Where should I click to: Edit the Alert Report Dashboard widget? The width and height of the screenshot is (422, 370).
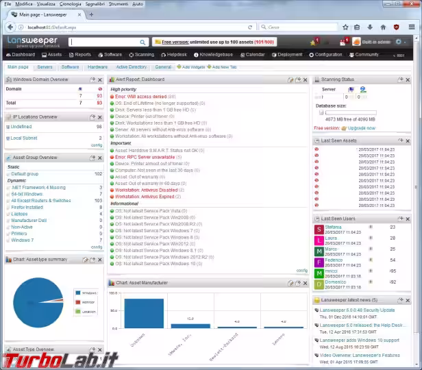point(290,80)
